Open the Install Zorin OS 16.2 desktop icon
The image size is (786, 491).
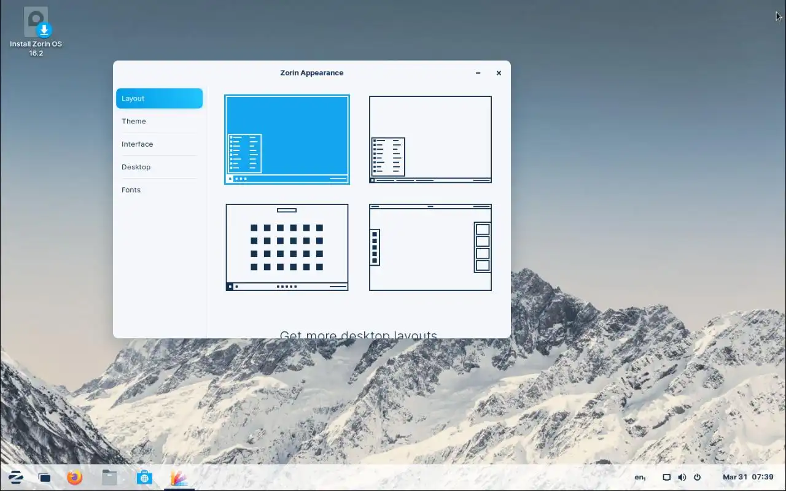point(36,32)
